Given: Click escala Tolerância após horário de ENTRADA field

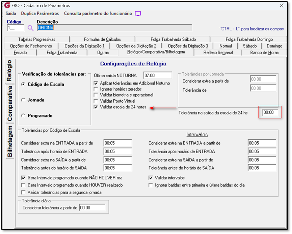Looking at the screenshot, I should 118,152.
